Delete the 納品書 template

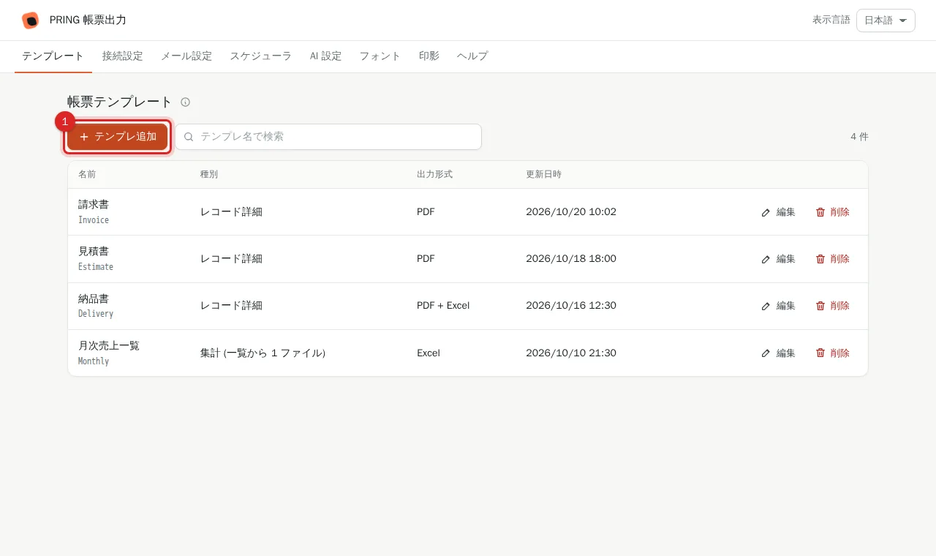pyautogui.click(x=833, y=306)
